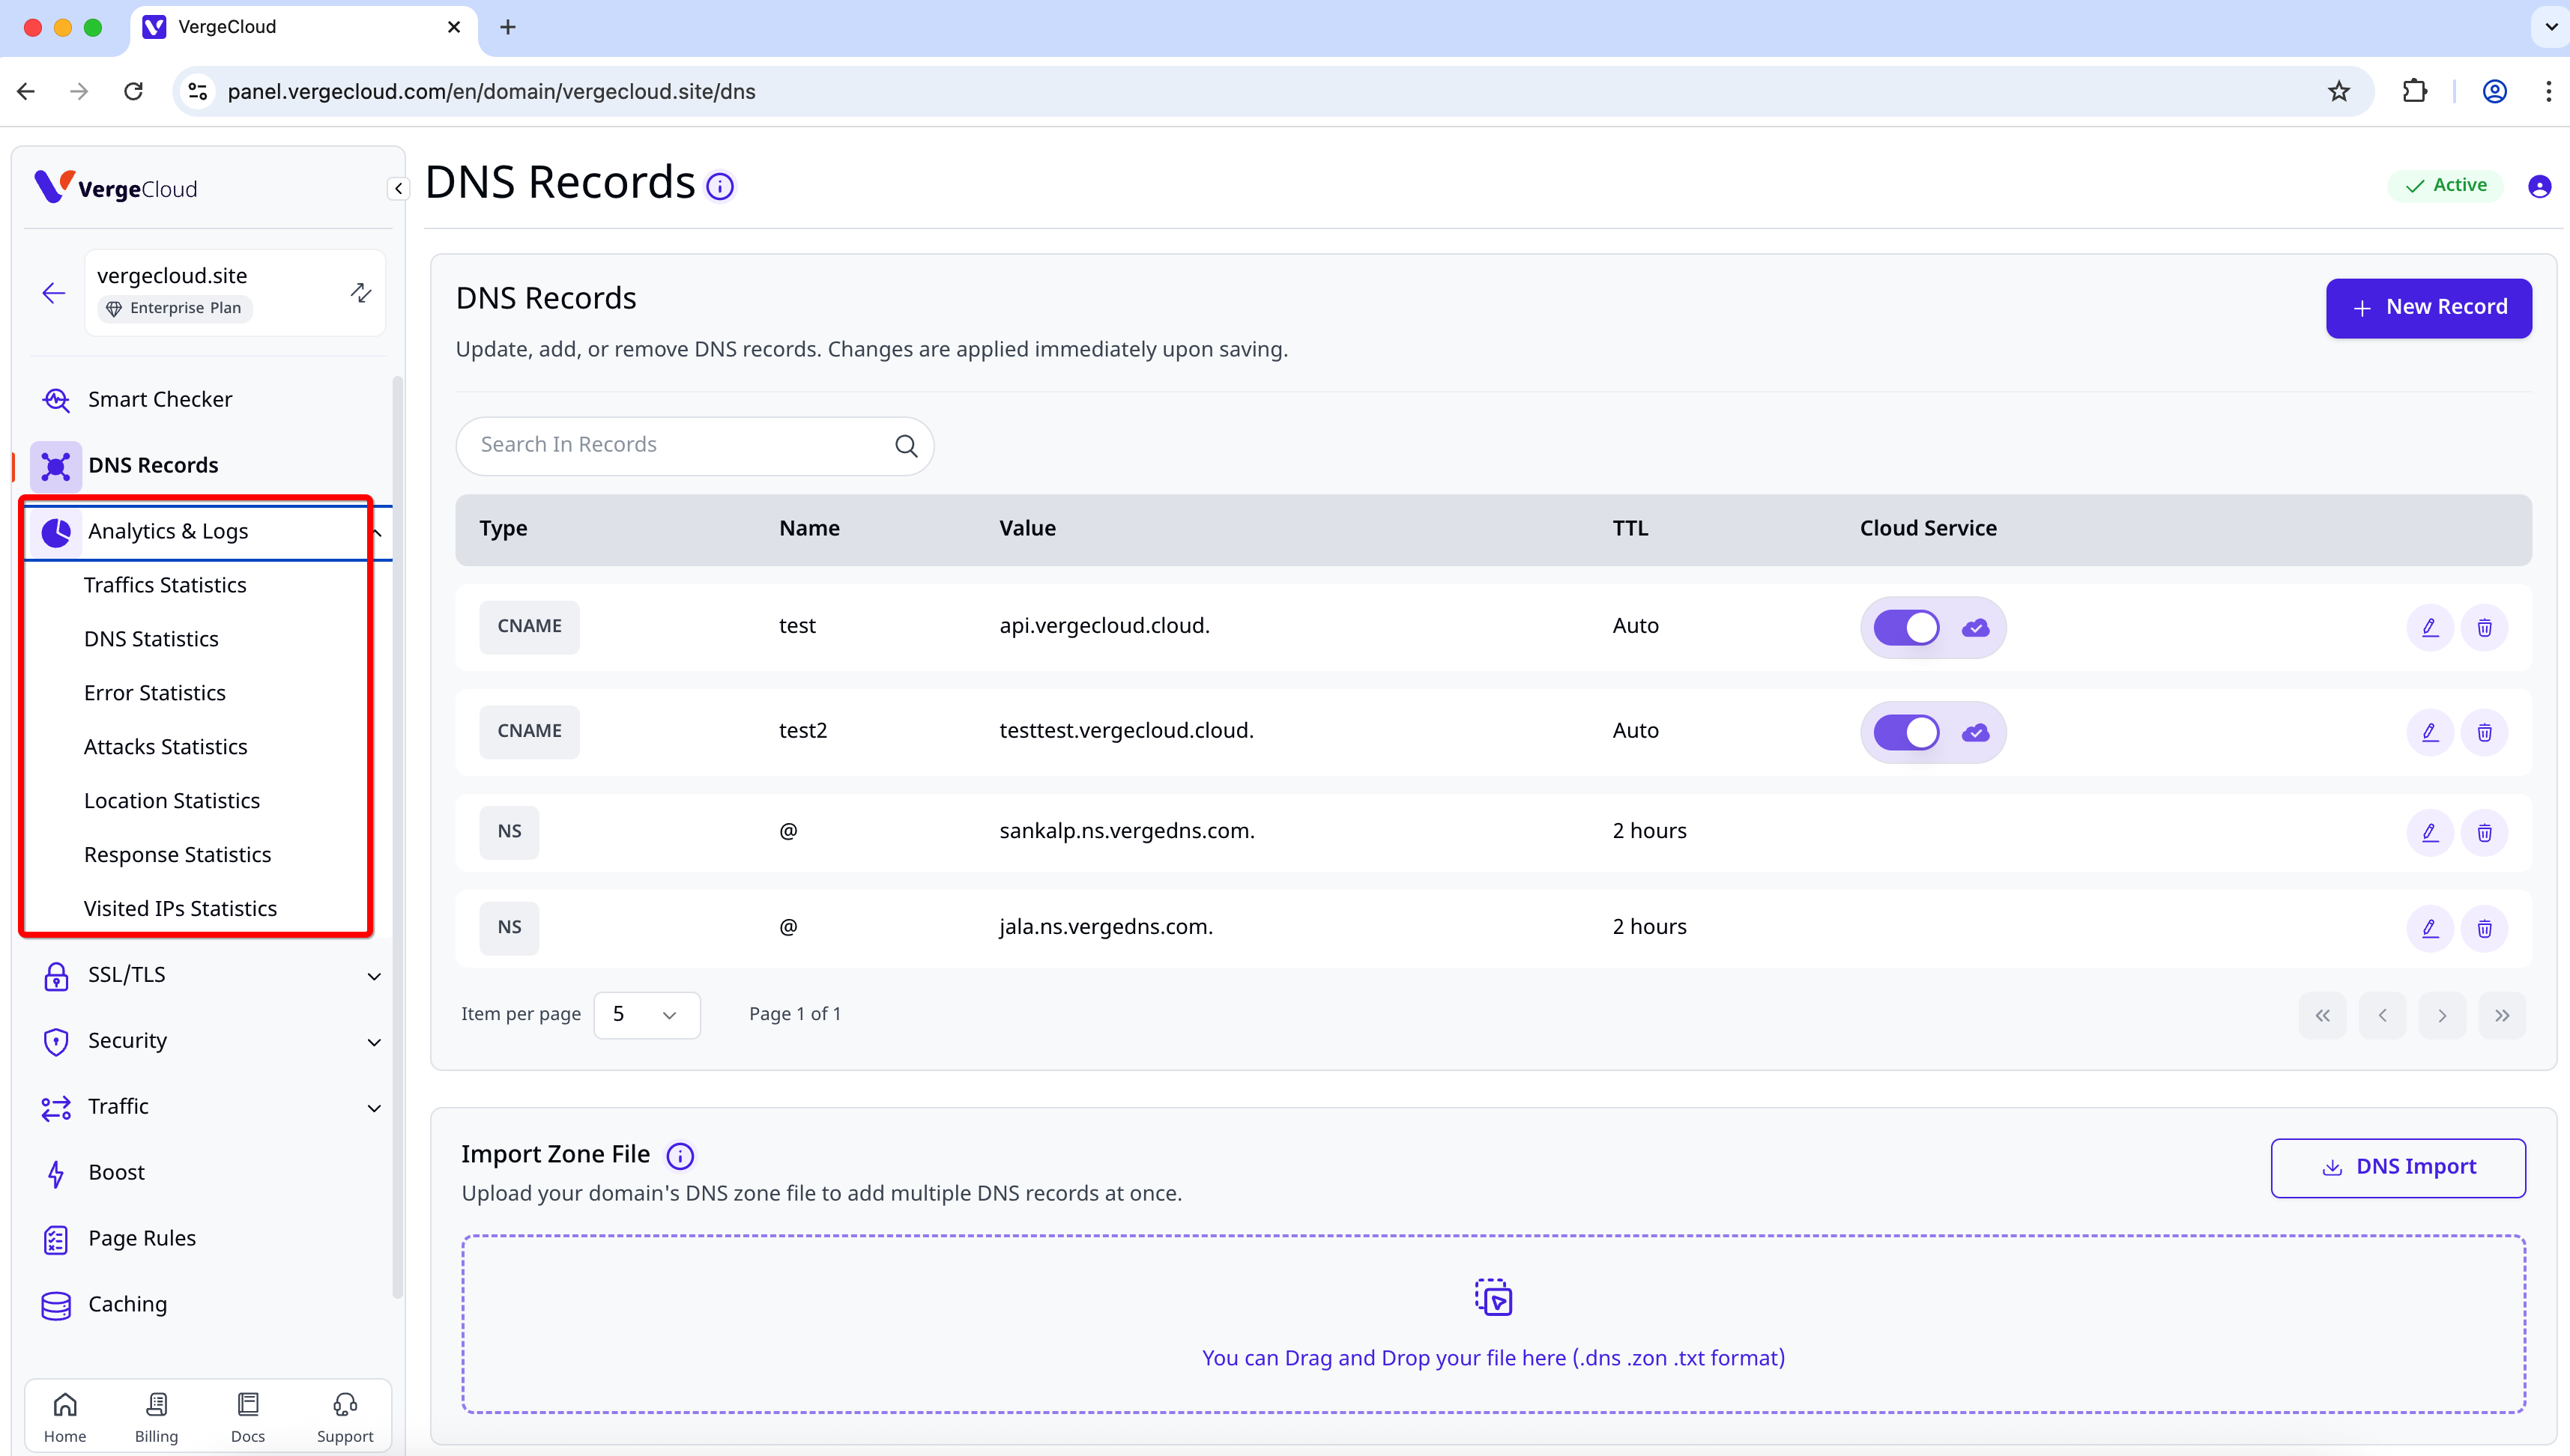Open Home from the bottom bar

tap(65, 1417)
